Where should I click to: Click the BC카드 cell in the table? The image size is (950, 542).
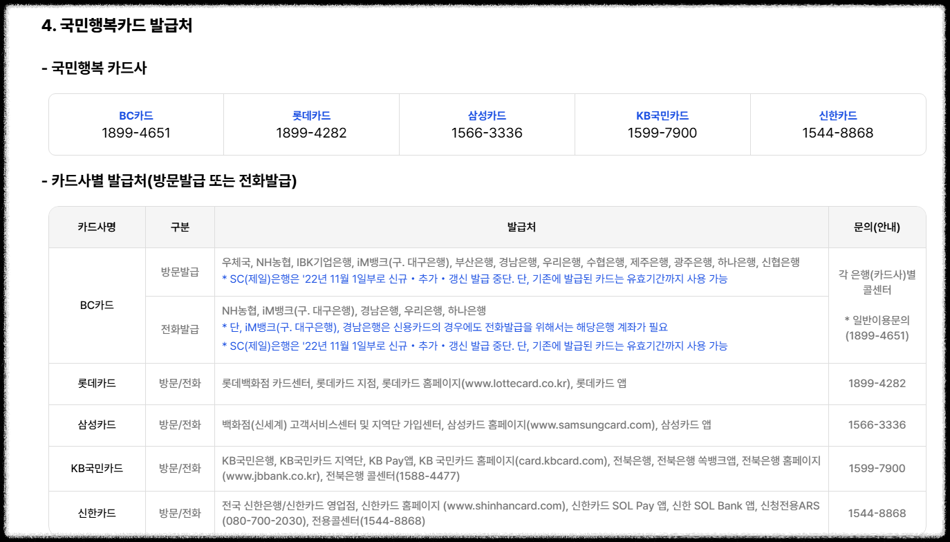point(97,305)
